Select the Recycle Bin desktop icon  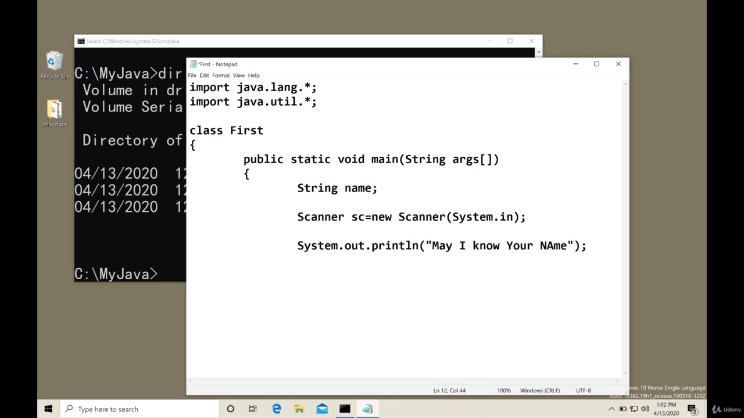54,65
